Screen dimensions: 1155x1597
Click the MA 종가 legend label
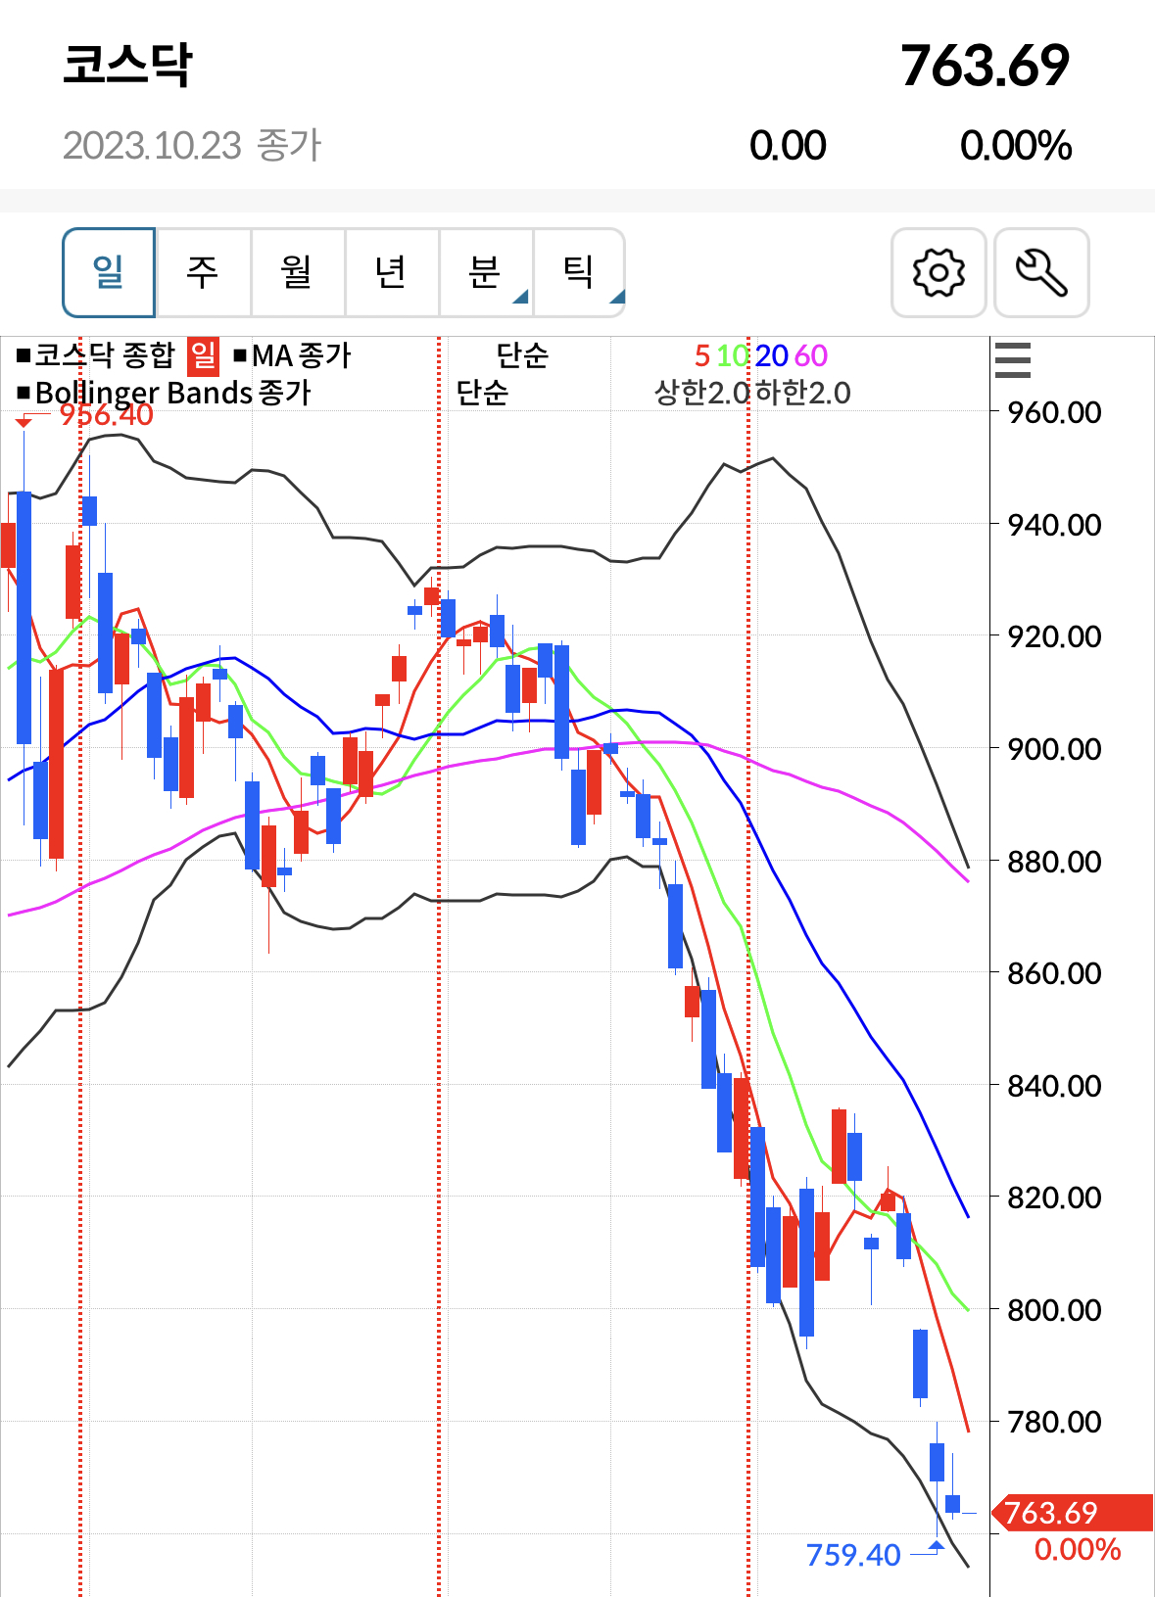[301, 355]
